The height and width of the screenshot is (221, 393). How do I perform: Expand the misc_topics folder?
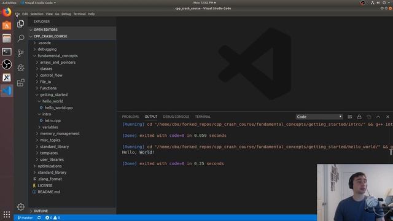click(72, 140)
